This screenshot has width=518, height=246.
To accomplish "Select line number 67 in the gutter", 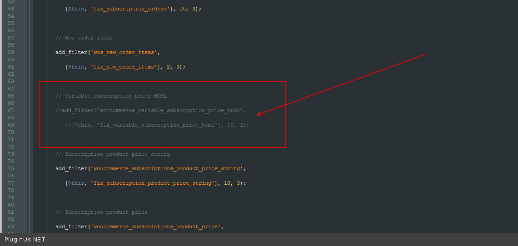I will tap(11, 110).
